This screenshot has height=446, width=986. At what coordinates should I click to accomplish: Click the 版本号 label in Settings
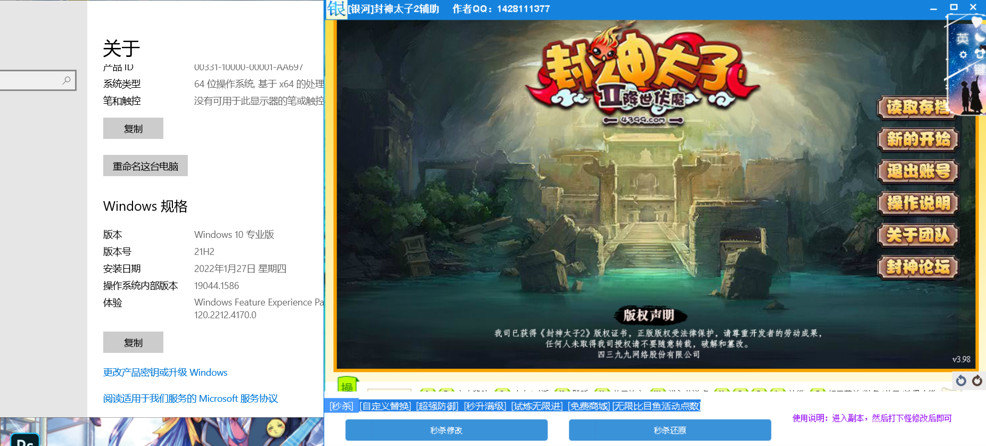click(117, 252)
